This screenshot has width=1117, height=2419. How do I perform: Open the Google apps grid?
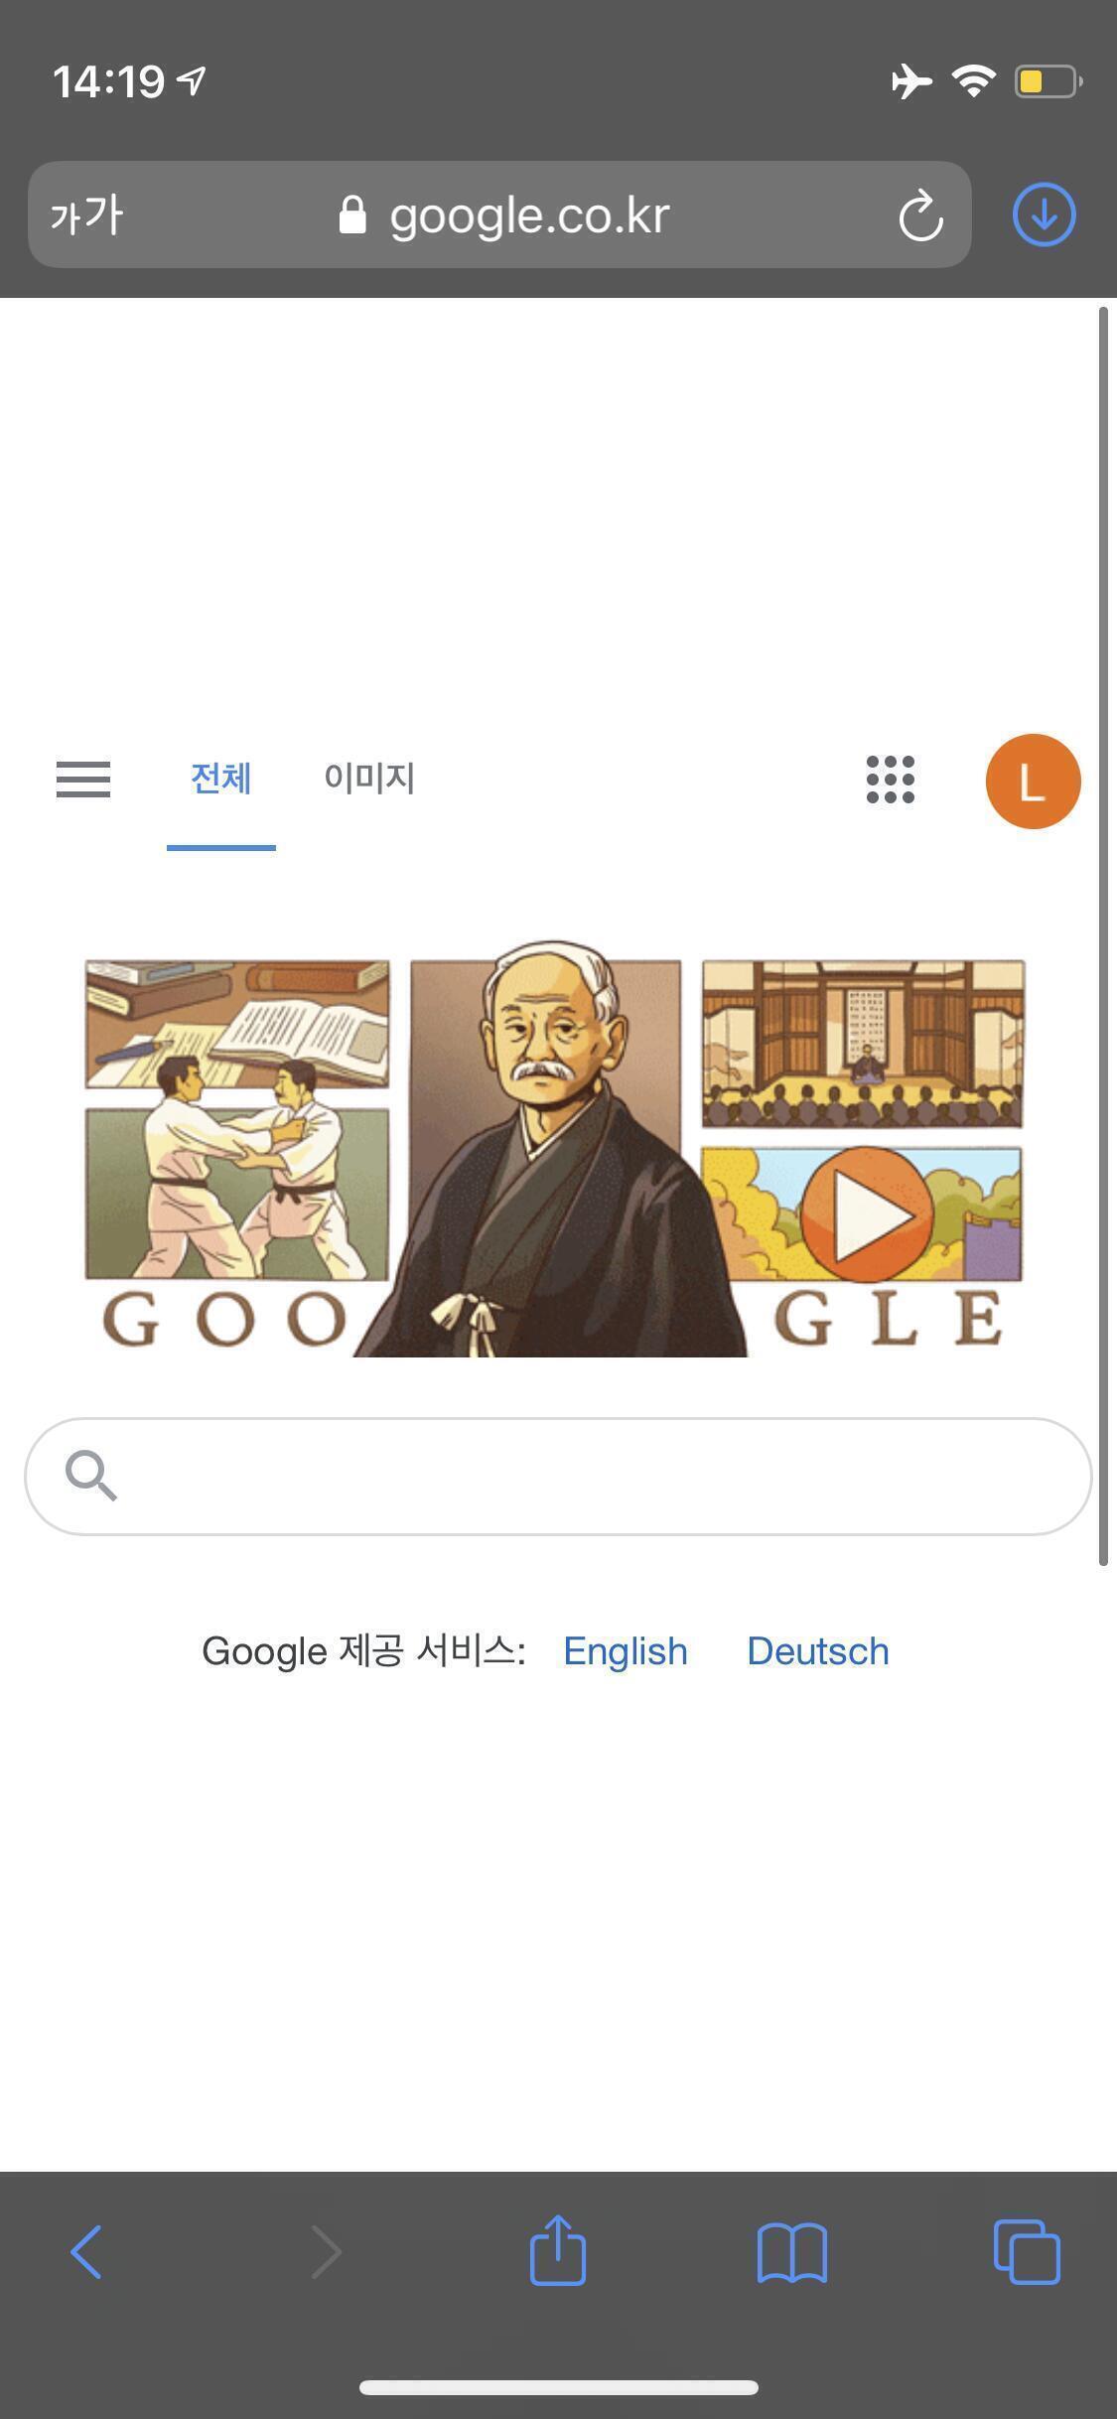891,780
